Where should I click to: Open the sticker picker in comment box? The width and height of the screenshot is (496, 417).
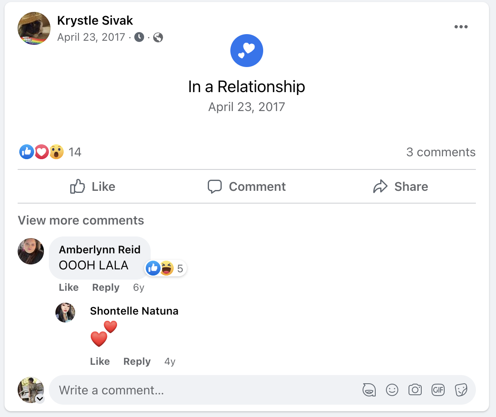pos(461,389)
